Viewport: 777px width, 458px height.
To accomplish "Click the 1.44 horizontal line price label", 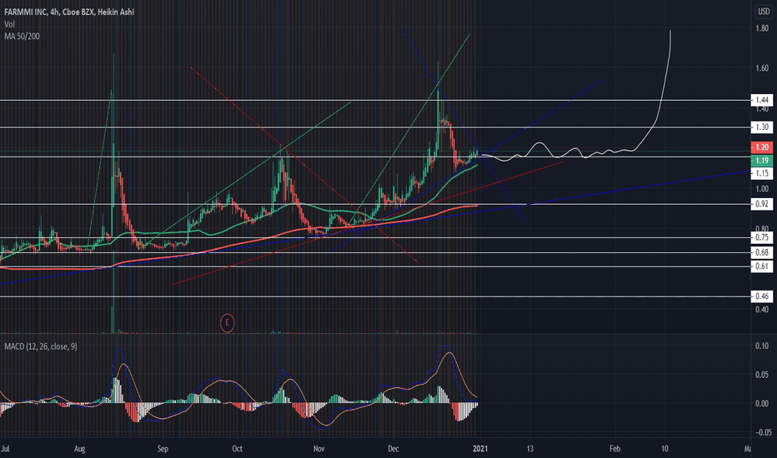I will coord(762,101).
